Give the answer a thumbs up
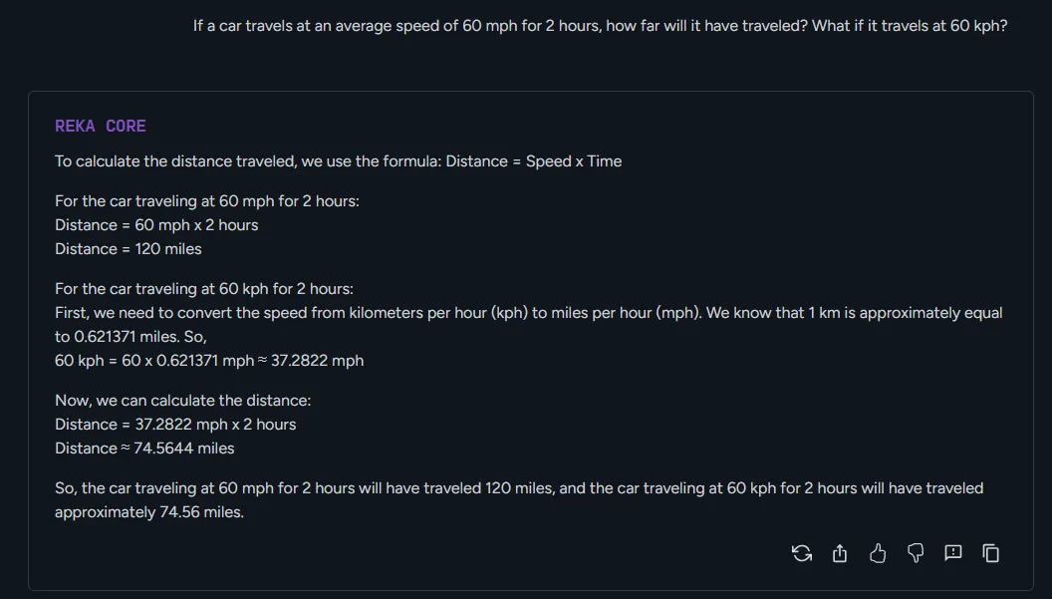 point(878,553)
